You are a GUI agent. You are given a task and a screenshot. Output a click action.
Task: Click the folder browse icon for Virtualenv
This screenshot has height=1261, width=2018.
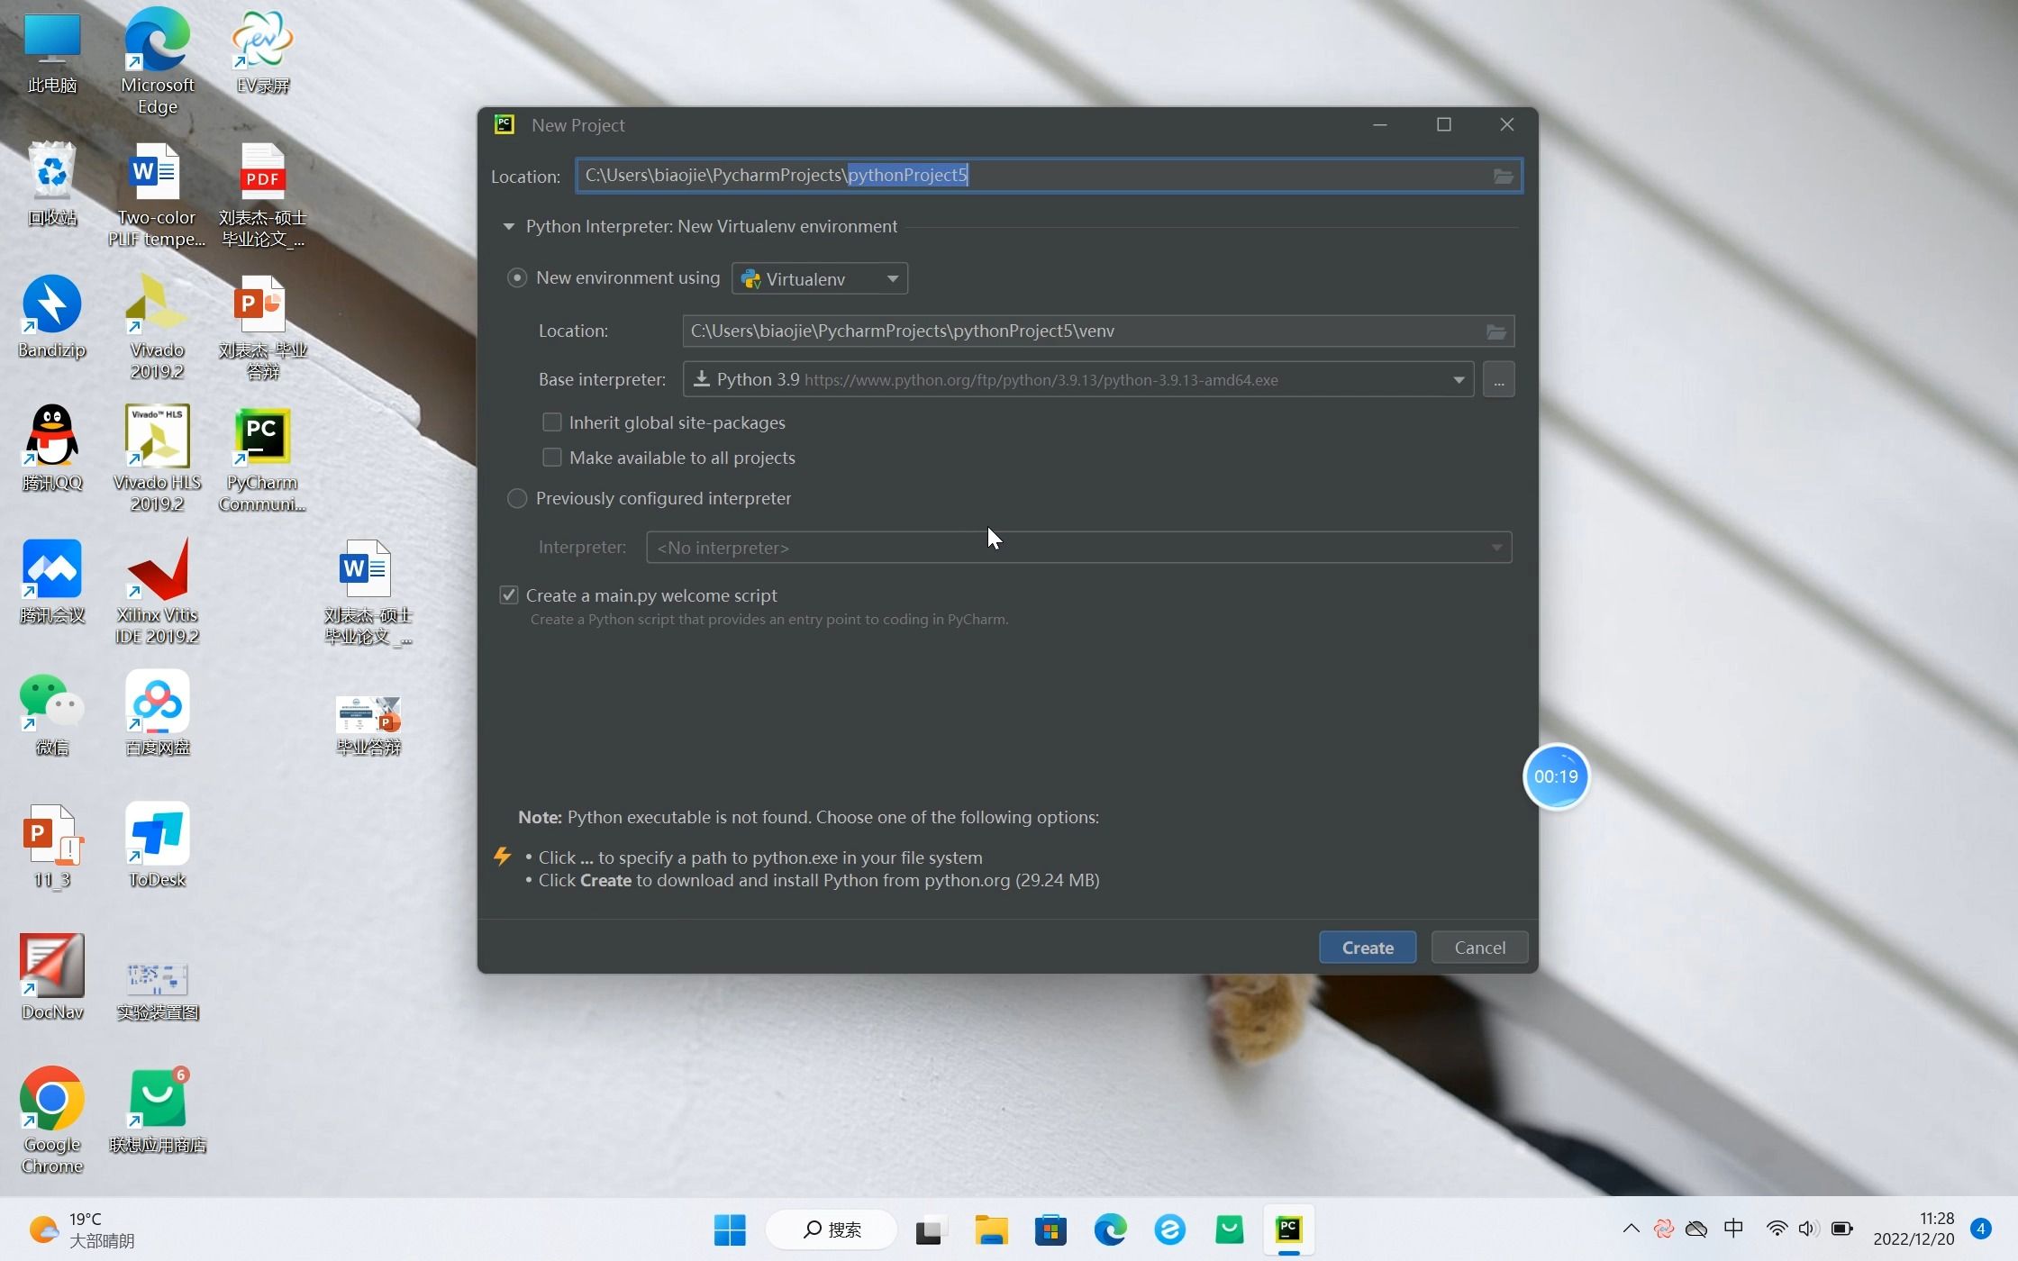pos(1495,330)
